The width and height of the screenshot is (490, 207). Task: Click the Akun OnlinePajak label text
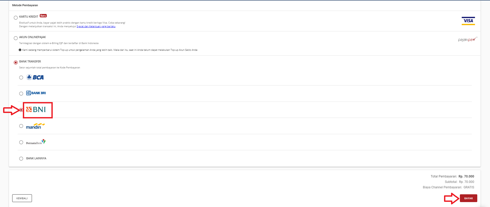[x=32, y=37]
